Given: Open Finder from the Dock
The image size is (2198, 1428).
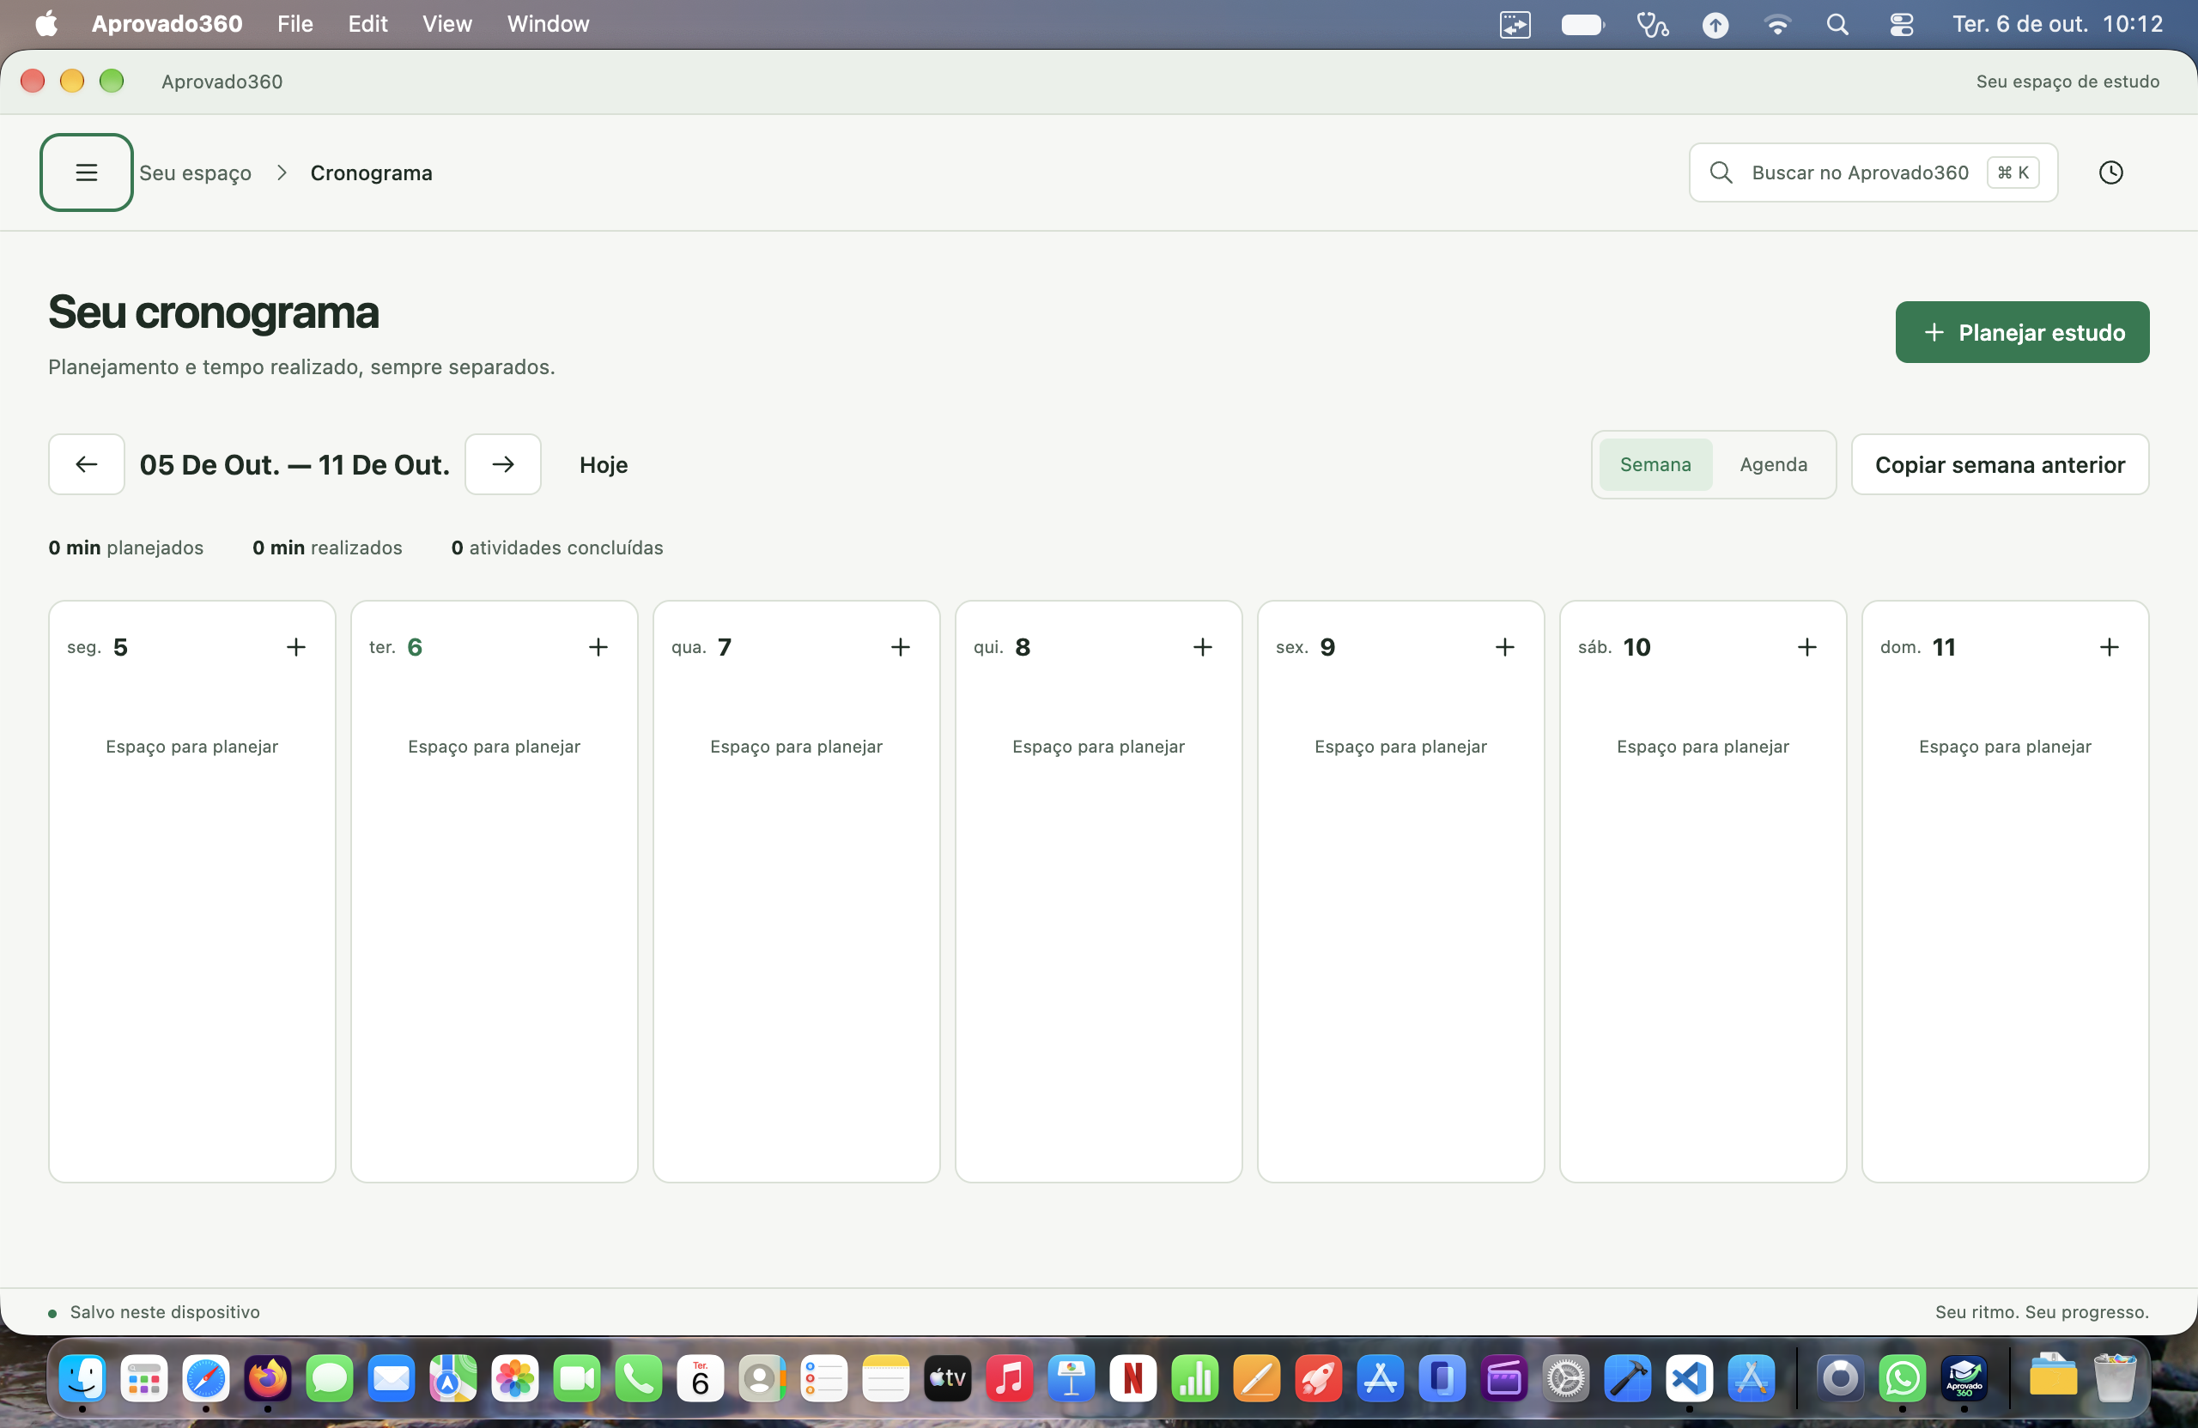Looking at the screenshot, I should click(82, 1378).
